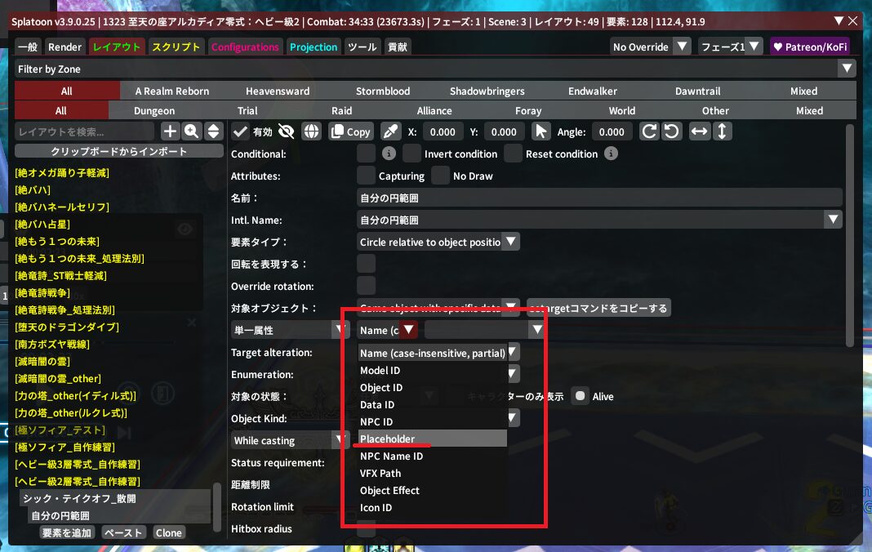Tick the No Draw checkbox
Viewport: 872px width, 552px height.
pyautogui.click(x=440, y=176)
